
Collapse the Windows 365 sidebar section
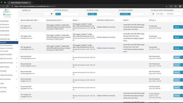coord(16,39)
